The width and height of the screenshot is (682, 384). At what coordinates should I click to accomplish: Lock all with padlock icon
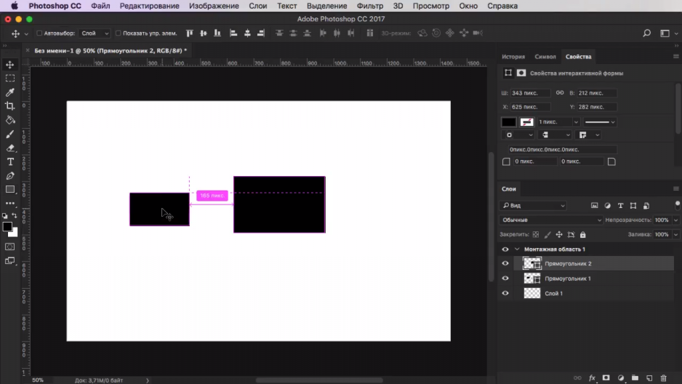tap(583, 235)
